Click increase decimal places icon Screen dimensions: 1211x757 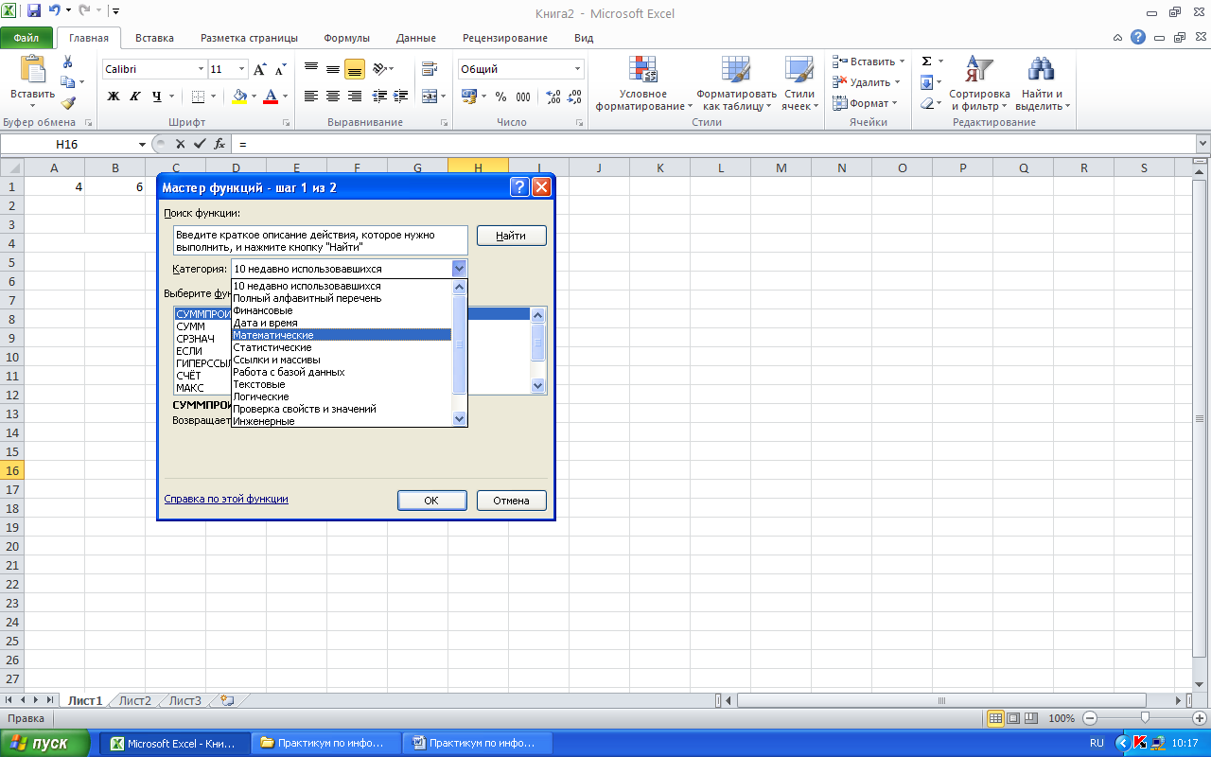[553, 96]
